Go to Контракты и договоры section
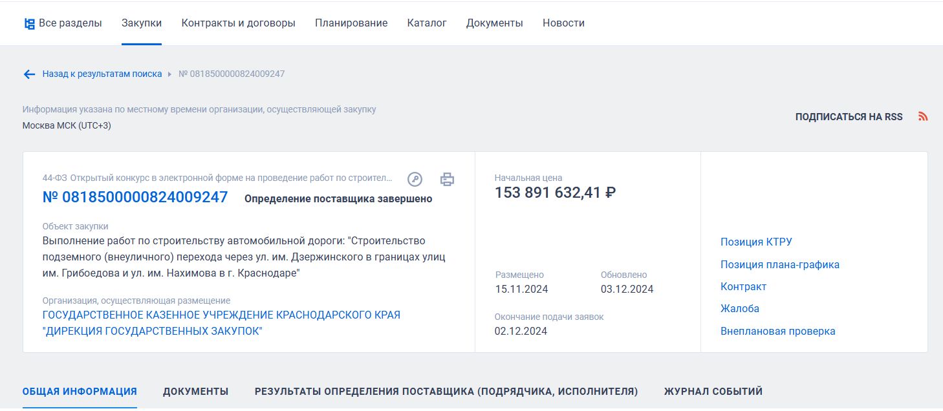Screen dimensions: 943x411 tap(238, 23)
